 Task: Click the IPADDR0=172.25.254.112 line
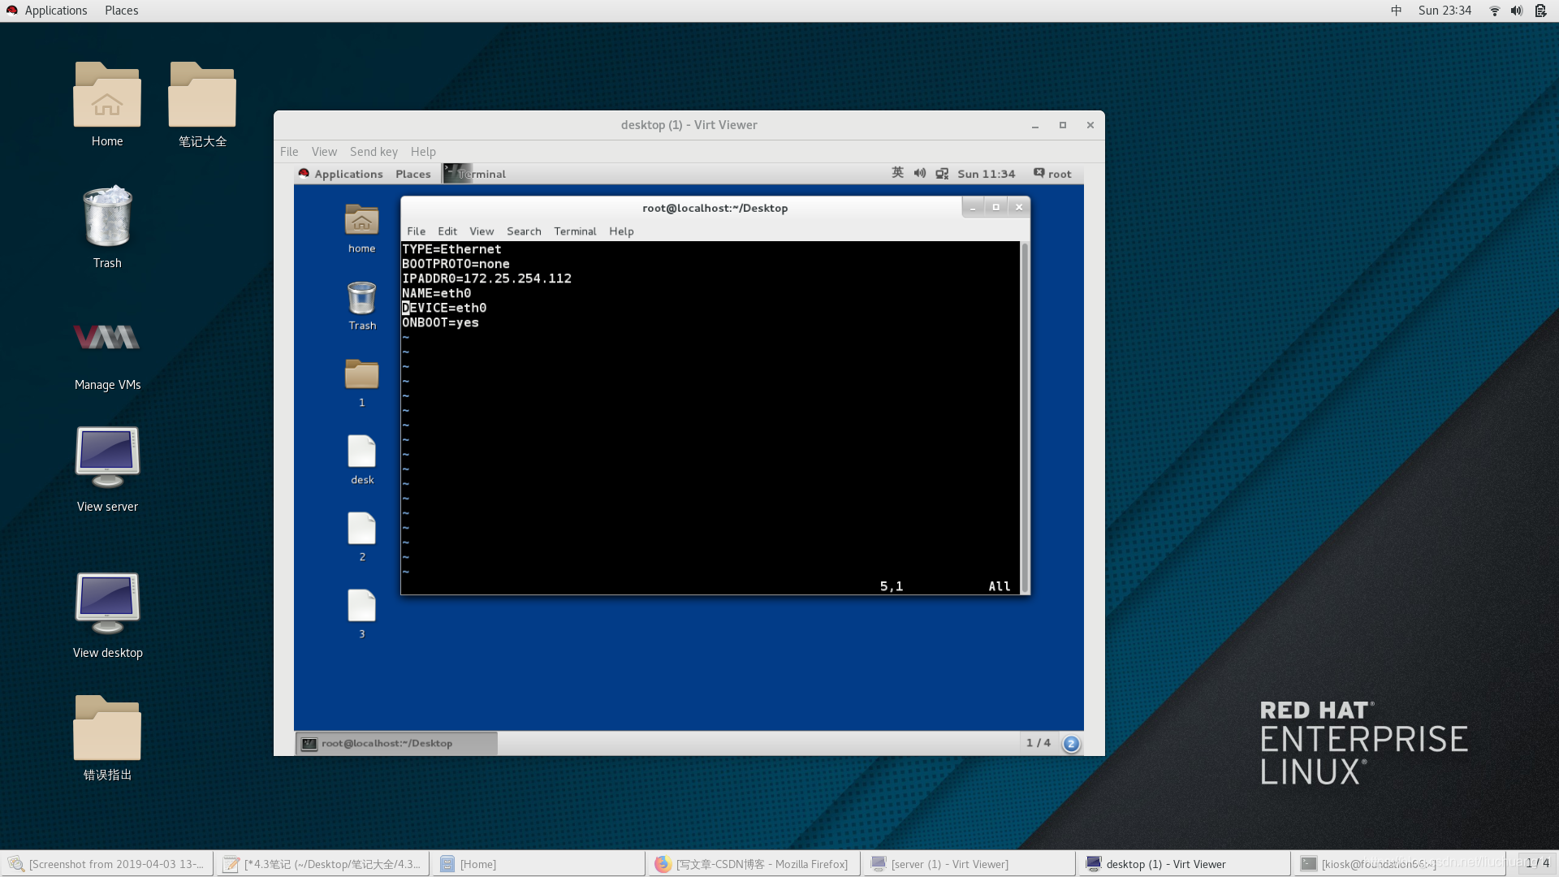click(x=486, y=279)
